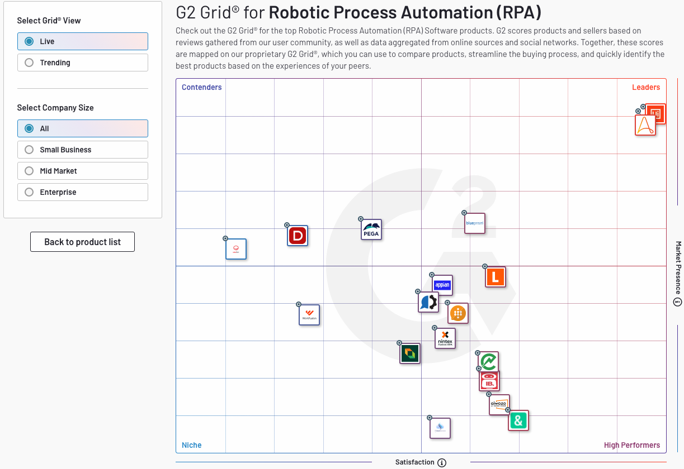Click the 'Select Company Size' heading
684x469 pixels.
pos(55,108)
